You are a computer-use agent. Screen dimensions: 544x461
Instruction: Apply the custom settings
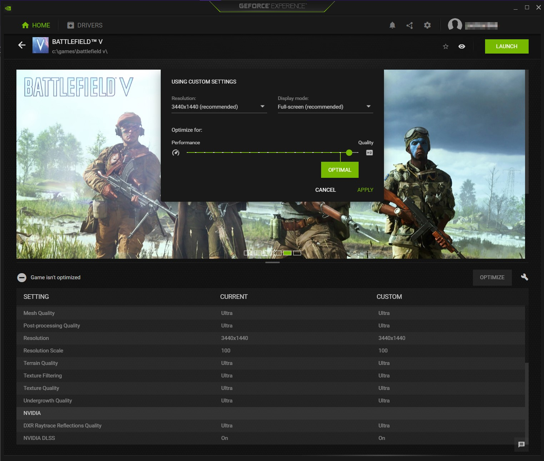coord(365,190)
